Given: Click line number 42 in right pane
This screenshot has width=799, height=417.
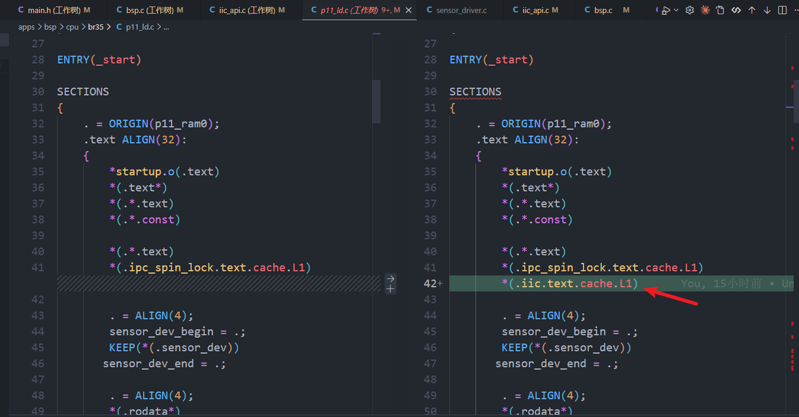Looking at the screenshot, I should pyautogui.click(x=430, y=284).
